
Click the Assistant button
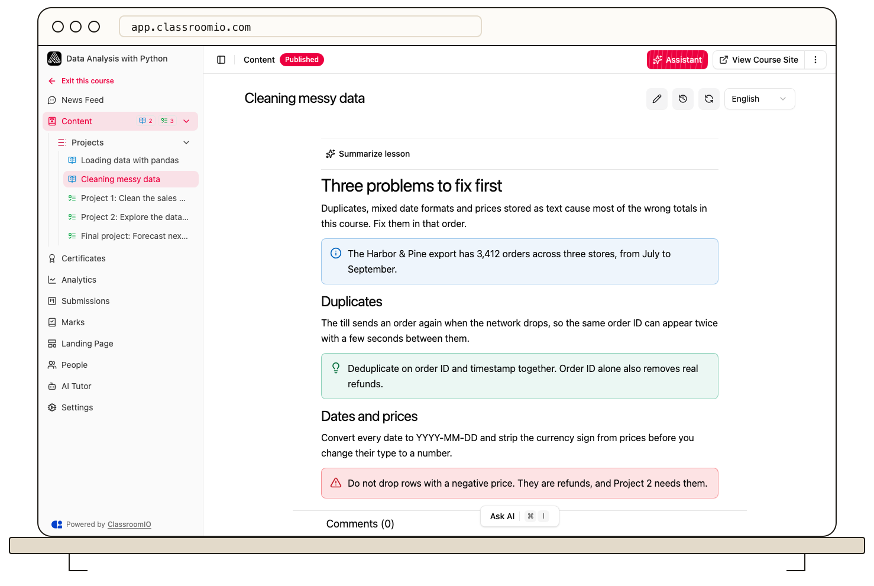click(677, 60)
